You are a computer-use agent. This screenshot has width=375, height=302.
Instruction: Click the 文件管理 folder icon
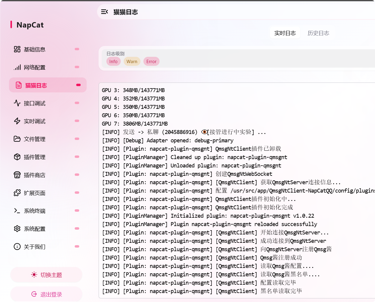point(17,139)
